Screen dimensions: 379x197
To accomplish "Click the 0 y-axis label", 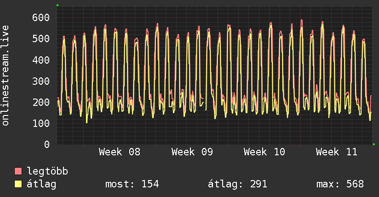I will (47, 144).
